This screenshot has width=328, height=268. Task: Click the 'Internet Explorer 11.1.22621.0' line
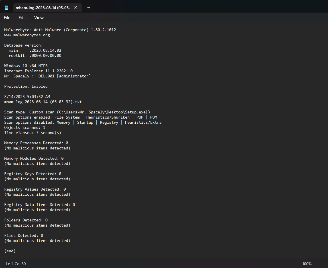click(38, 71)
